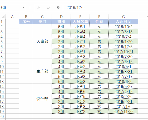Image resolution: width=148 pixels, height=120 pixels.
Task: Select cell with name 小程2
Action: pos(80,111)
